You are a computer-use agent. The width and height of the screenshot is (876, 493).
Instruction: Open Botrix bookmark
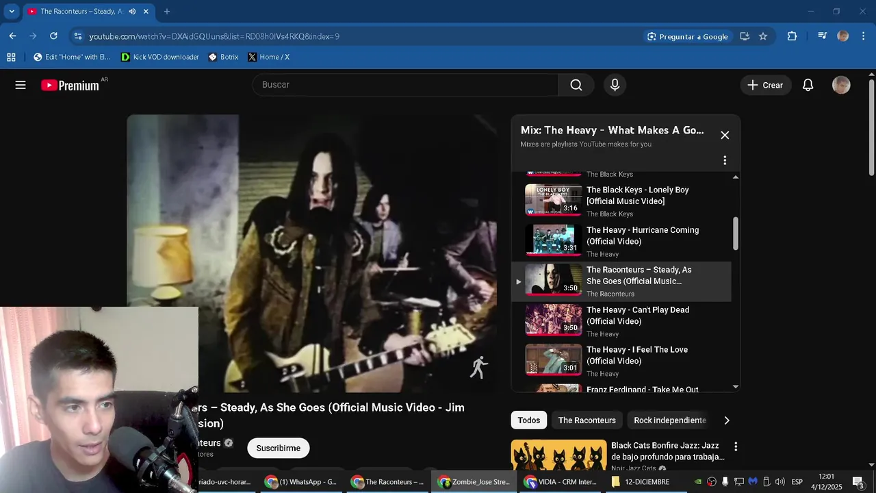coord(223,57)
